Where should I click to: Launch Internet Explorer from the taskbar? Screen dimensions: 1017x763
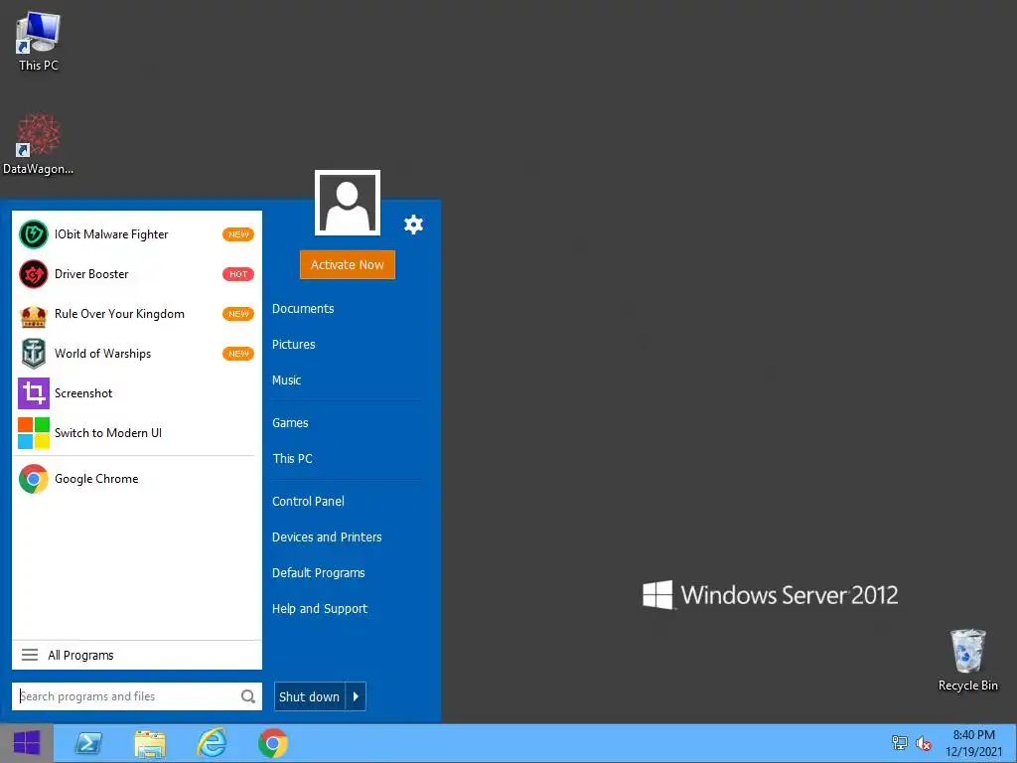coord(212,743)
